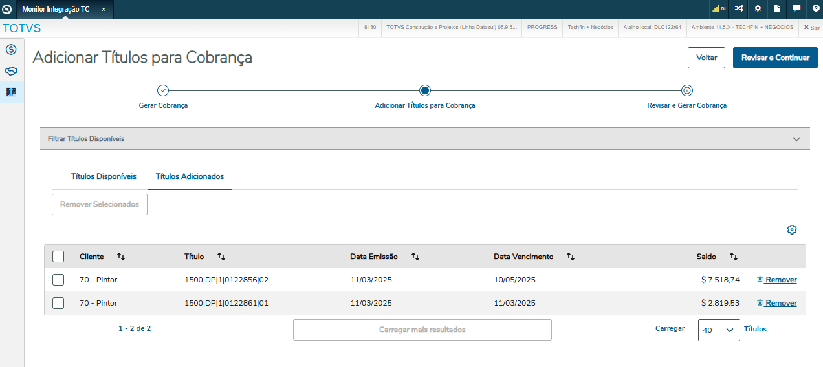This screenshot has height=367, width=823.
Task: Open the QR code sidebar icon
Action: coord(11,92)
